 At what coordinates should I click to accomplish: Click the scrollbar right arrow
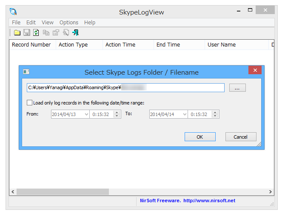pos(271,192)
